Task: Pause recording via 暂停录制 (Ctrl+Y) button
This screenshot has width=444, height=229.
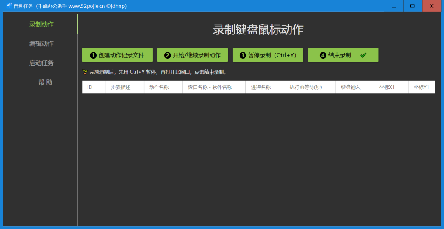Action: [x=268, y=55]
